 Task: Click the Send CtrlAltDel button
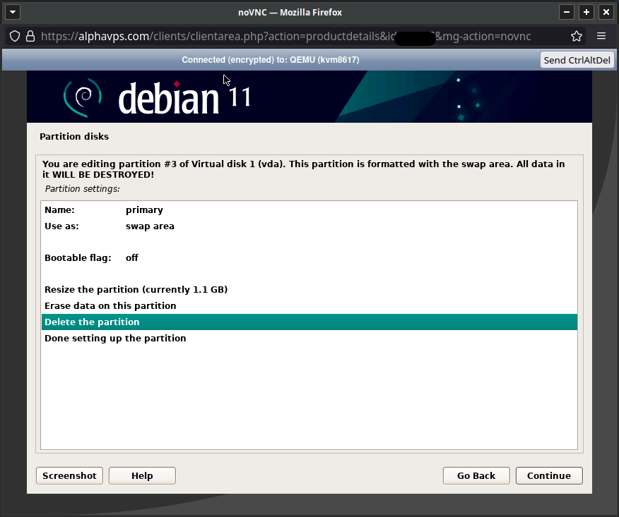click(577, 60)
